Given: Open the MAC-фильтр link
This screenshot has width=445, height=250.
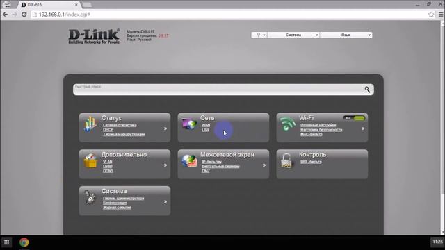Looking at the screenshot, I should (311, 134).
